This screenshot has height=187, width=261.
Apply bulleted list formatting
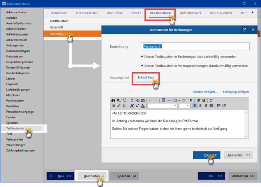pyautogui.click(x=219, y=106)
